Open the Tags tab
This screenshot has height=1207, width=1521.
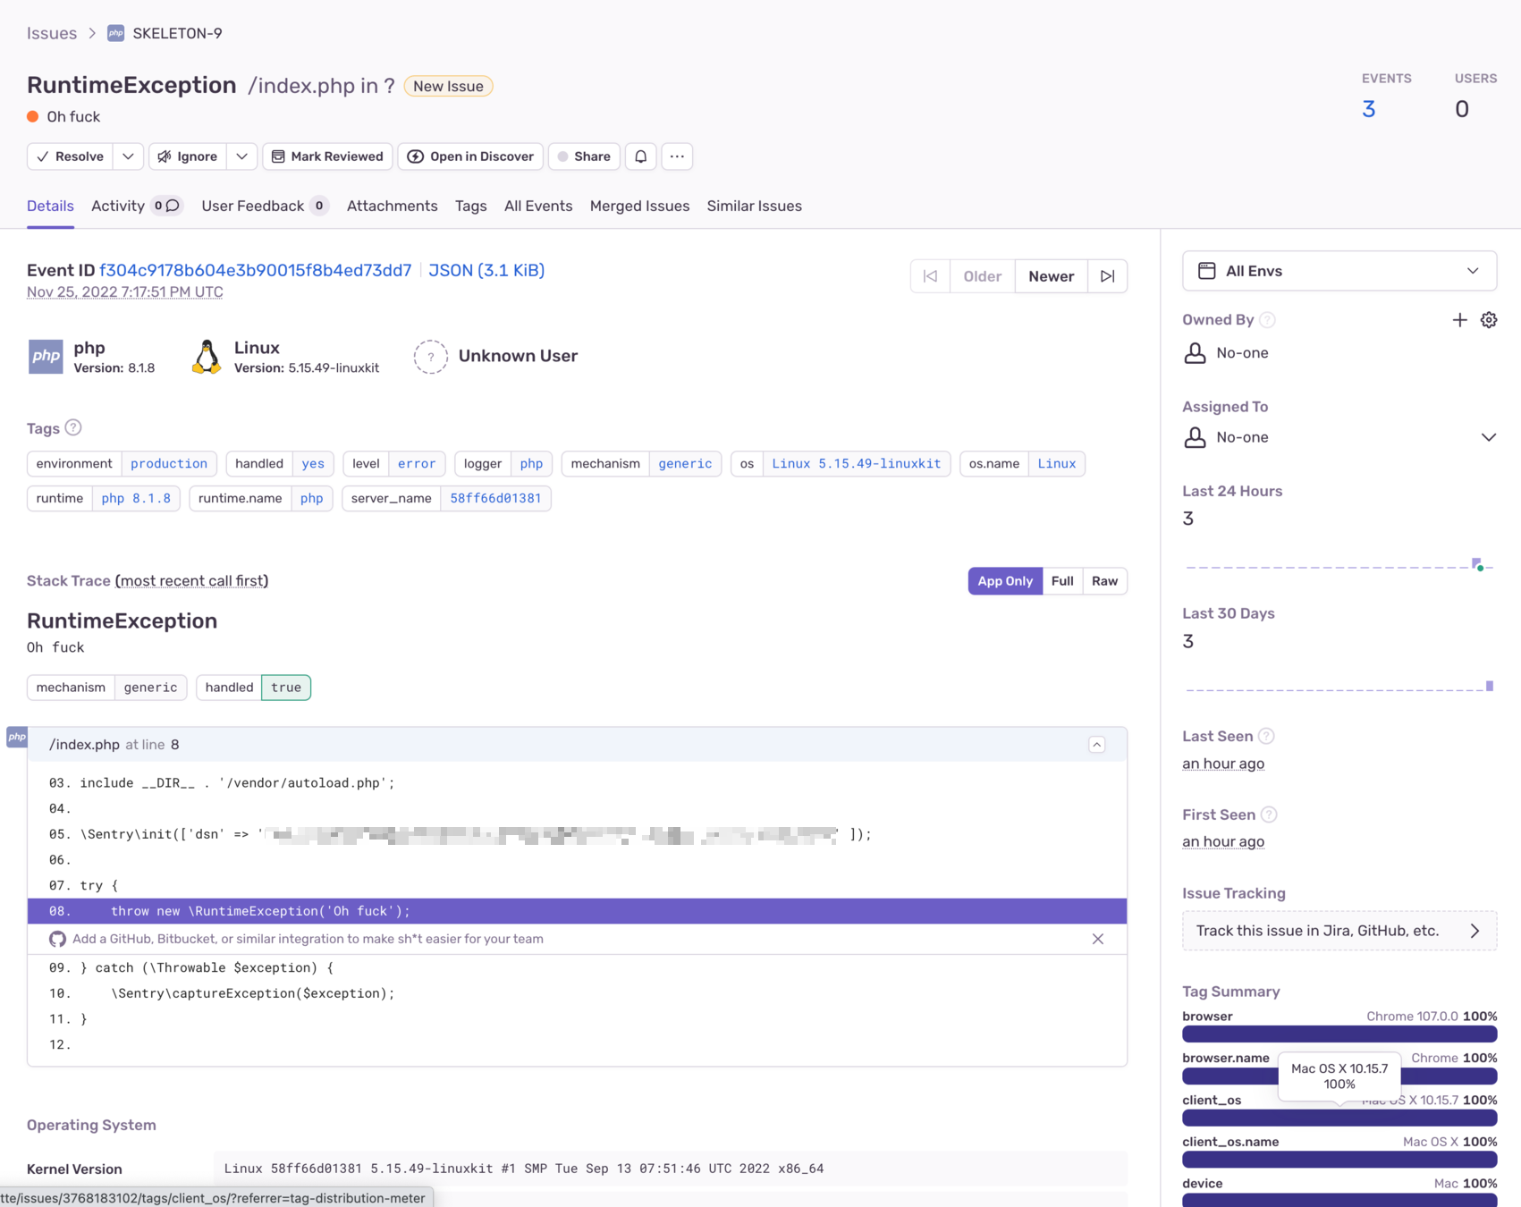pos(471,207)
